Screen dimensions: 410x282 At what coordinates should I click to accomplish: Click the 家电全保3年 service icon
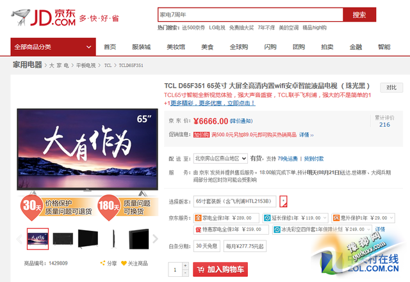(197, 217)
